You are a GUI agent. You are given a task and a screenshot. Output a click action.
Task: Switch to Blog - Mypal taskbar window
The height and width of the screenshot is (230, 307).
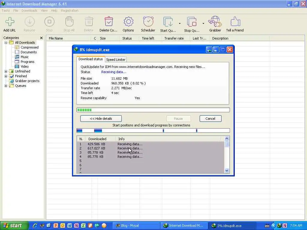coord(136,226)
